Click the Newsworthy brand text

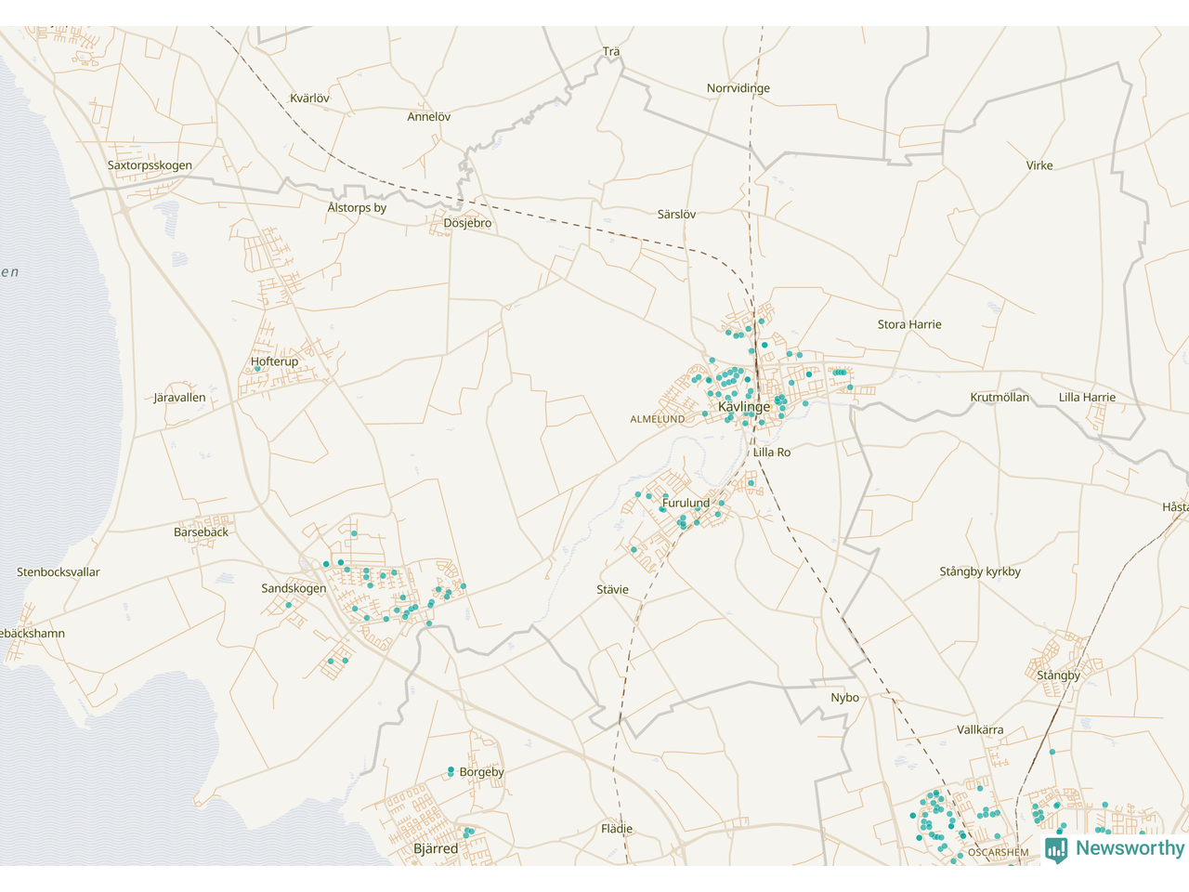point(1130,848)
